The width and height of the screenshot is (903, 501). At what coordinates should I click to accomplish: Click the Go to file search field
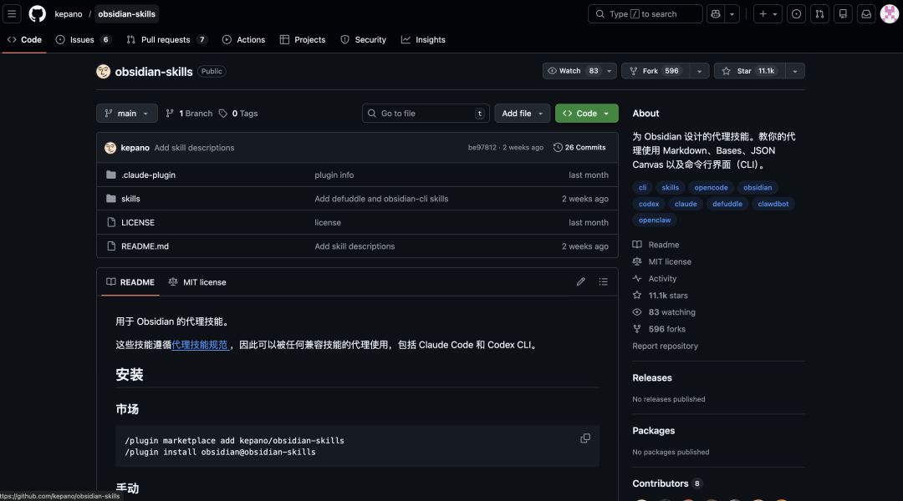425,113
